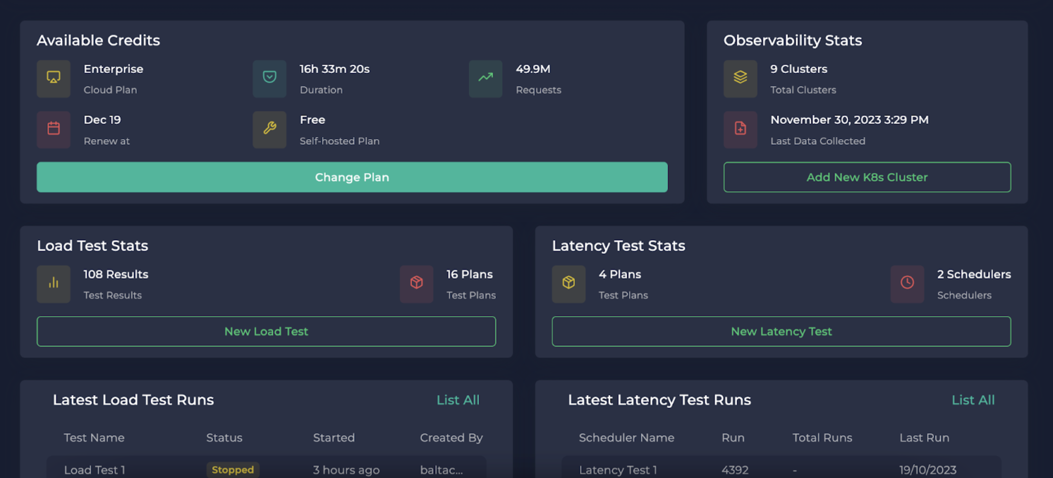Click the Self-hosted Plan wrench icon
The width and height of the screenshot is (1053, 478).
(270, 129)
